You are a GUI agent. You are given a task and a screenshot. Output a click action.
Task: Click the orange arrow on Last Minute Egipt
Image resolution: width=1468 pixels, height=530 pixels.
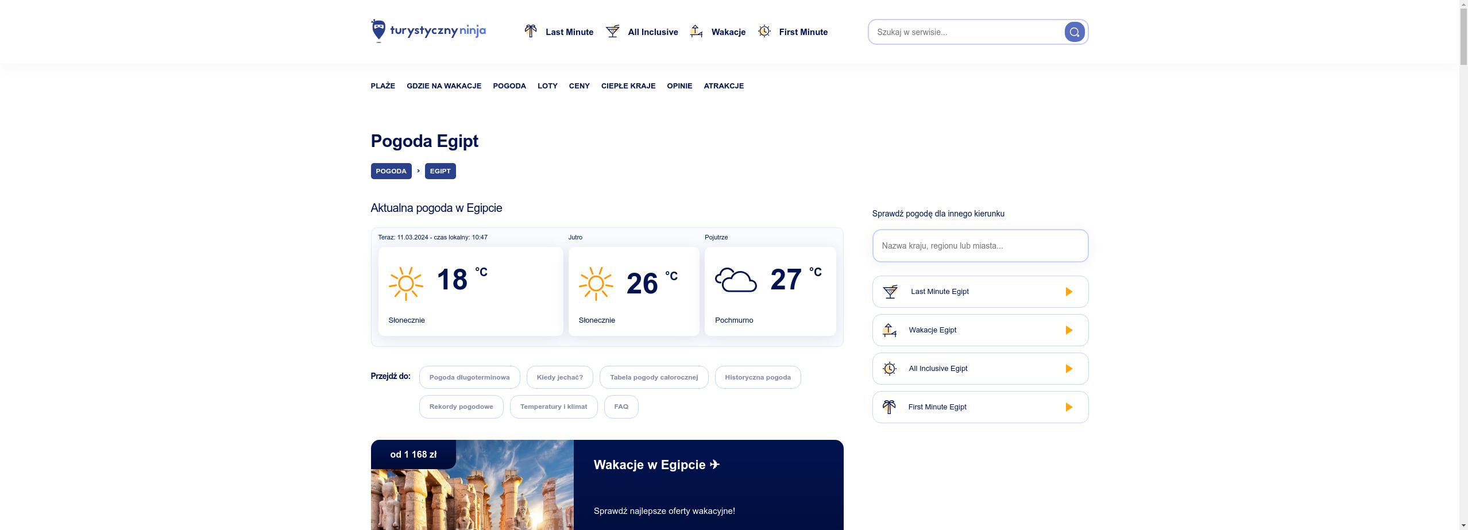click(1068, 292)
